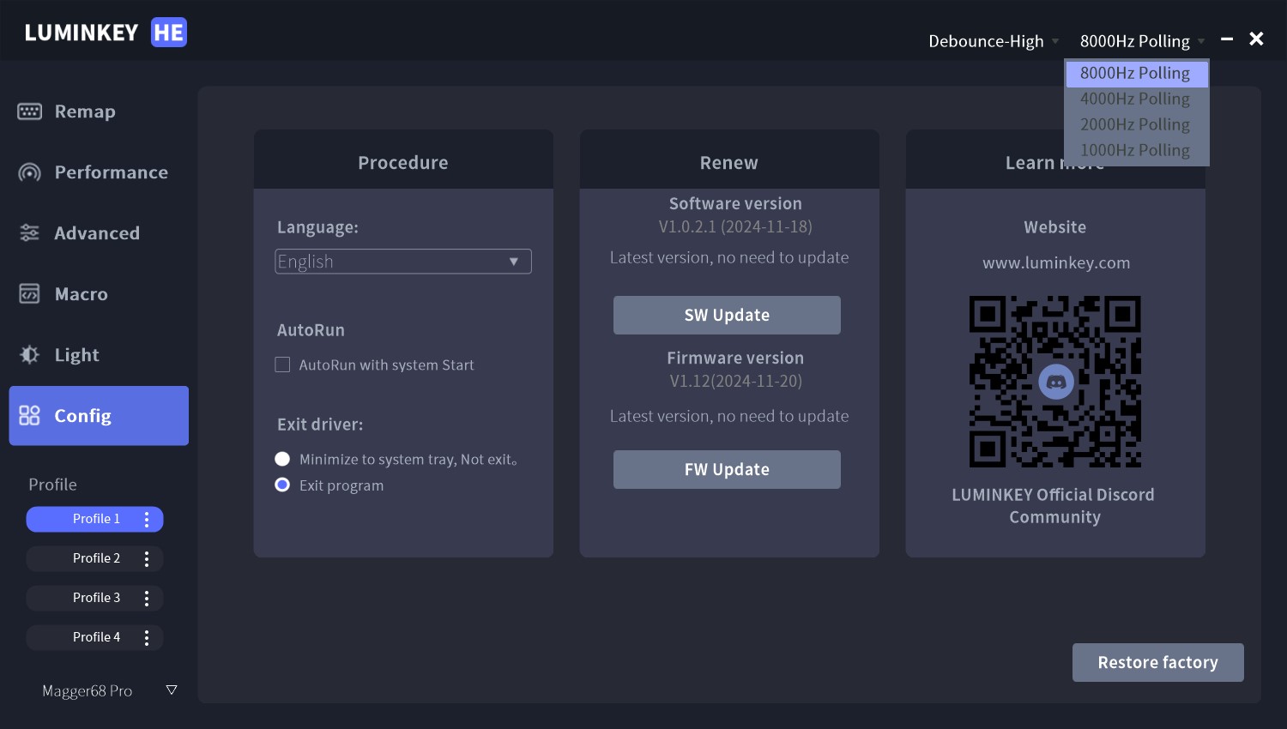Select Minimize to system tray option
This screenshot has height=729, width=1287.
282,459
